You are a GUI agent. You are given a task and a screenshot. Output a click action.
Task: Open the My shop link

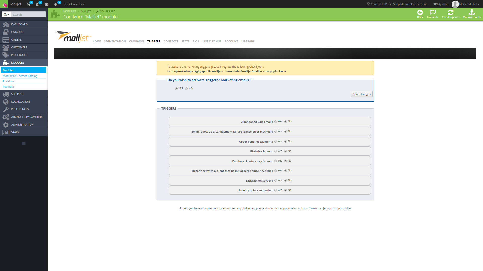pos(441,4)
